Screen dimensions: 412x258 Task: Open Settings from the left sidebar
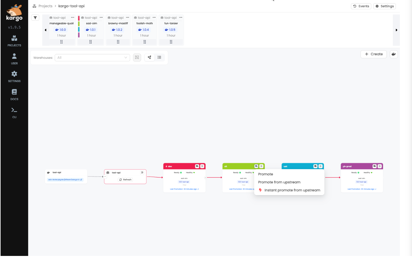(14, 77)
